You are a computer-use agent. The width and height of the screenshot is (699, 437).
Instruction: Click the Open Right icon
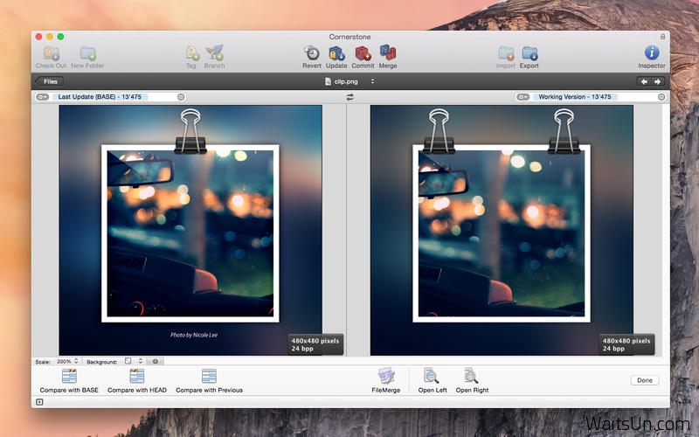471,376
